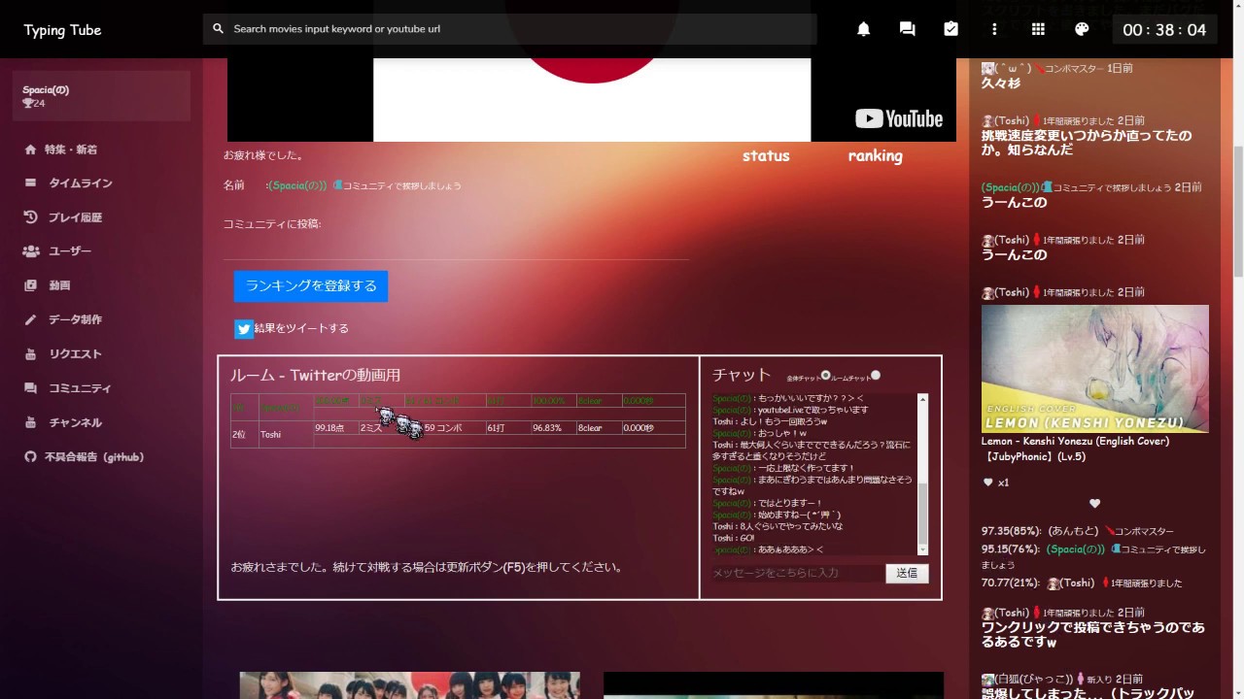The height and width of the screenshot is (699, 1244).
Task: Select the 全体チャット radio button
Action: [x=825, y=375]
